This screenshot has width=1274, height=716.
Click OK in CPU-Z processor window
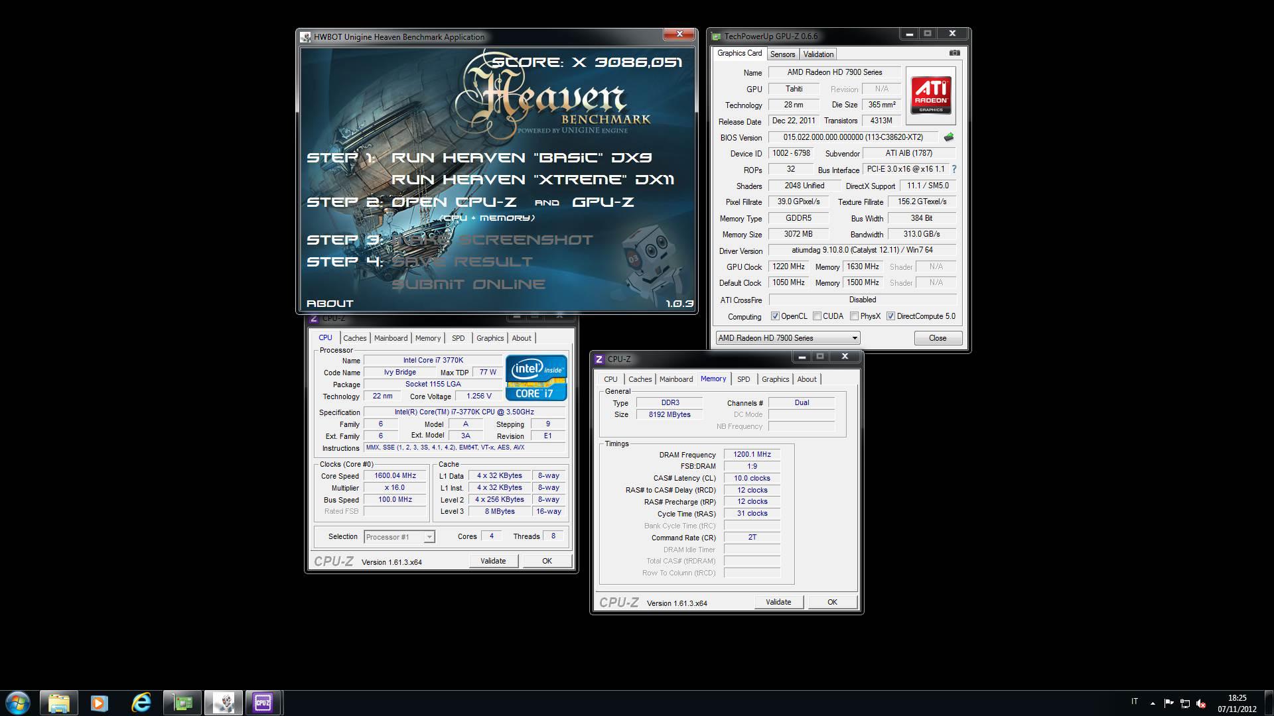tap(547, 561)
